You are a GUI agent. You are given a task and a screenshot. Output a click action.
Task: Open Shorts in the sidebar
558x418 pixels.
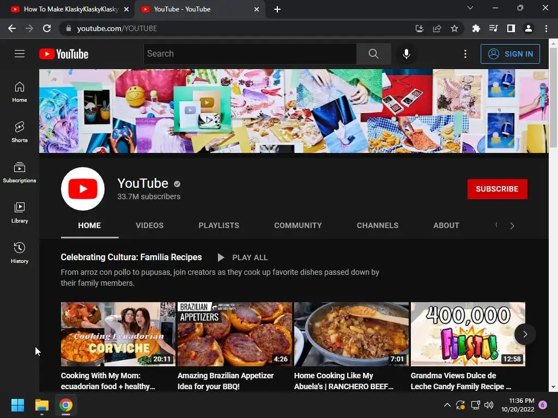[20, 132]
